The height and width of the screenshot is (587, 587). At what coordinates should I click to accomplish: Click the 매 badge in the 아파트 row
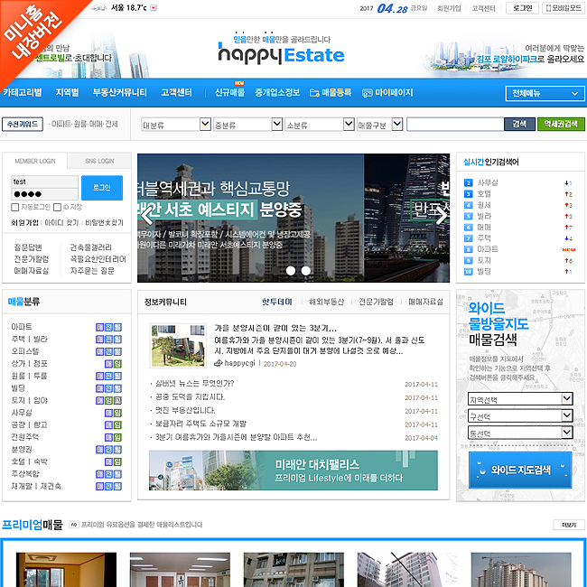[x=99, y=327]
